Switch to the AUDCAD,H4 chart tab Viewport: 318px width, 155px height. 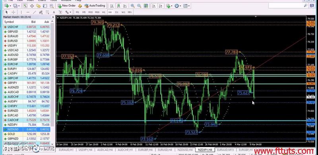[105, 150]
